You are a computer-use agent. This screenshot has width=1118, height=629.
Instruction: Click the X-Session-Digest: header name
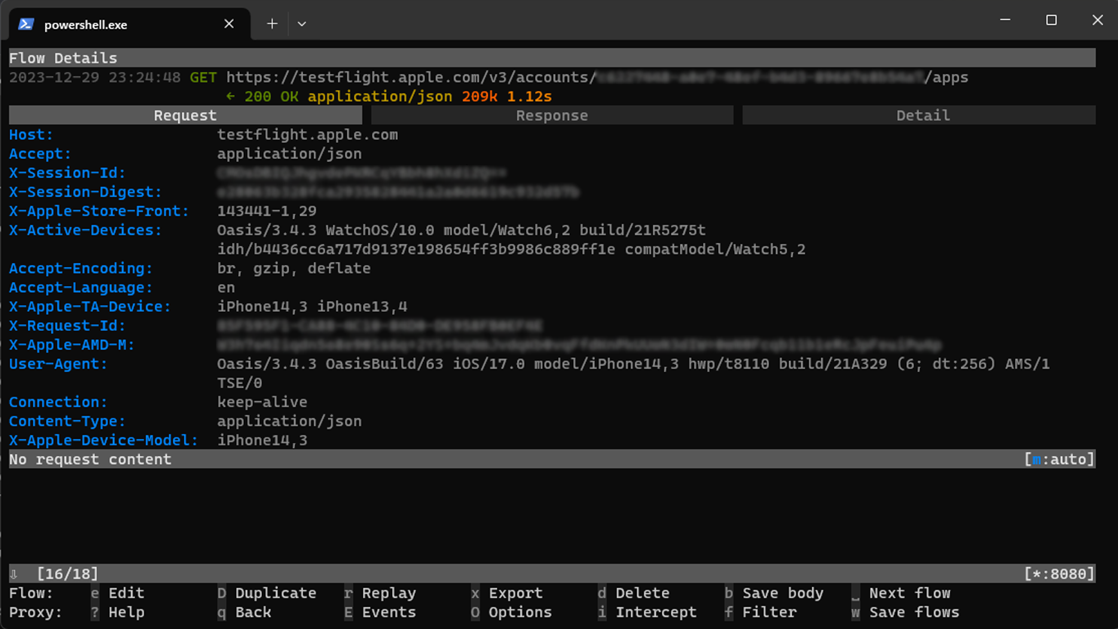point(85,192)
